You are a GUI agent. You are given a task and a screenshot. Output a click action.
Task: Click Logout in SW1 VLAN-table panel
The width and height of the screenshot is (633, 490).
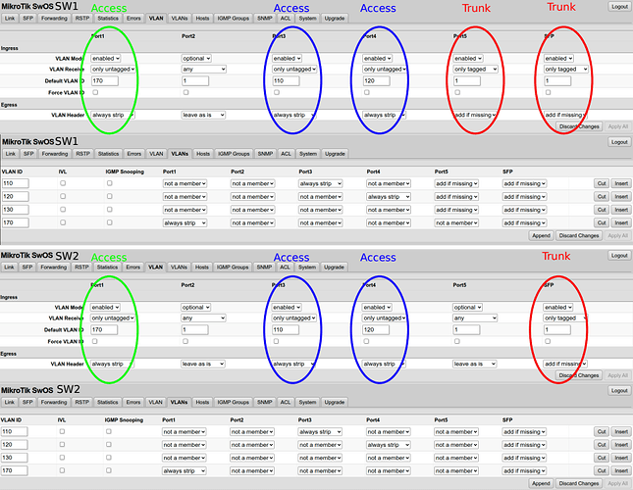coord(619,142)
